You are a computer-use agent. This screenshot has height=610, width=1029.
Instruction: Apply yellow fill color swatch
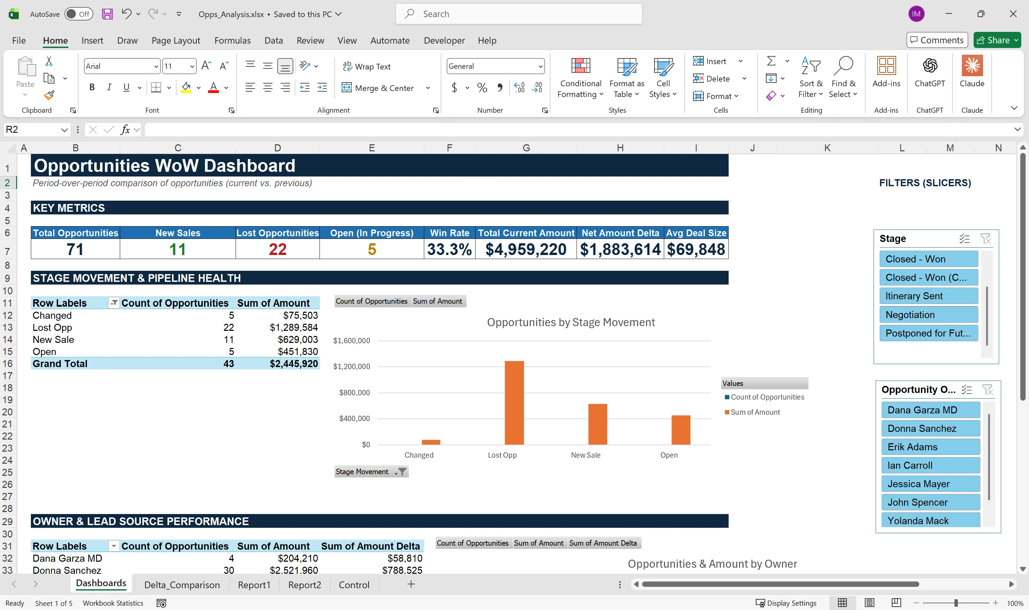[x=186, y=88]
